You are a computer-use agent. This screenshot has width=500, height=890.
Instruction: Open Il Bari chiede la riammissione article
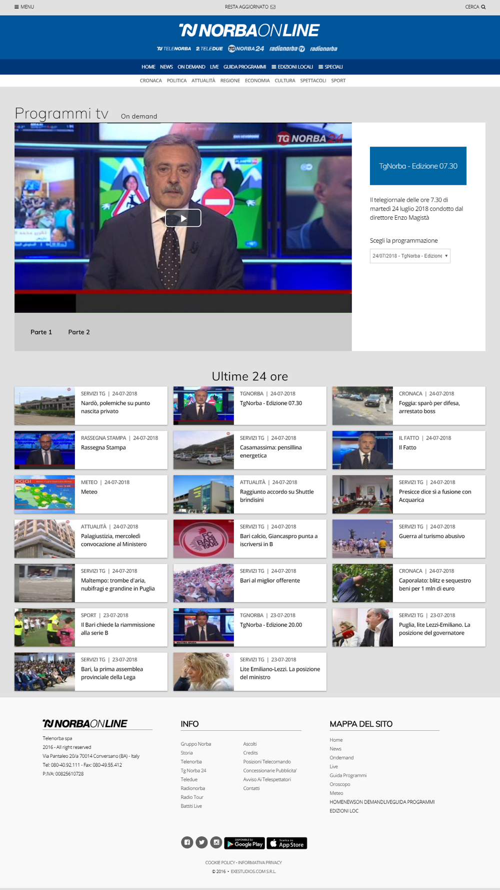click(x=117, y=629)
